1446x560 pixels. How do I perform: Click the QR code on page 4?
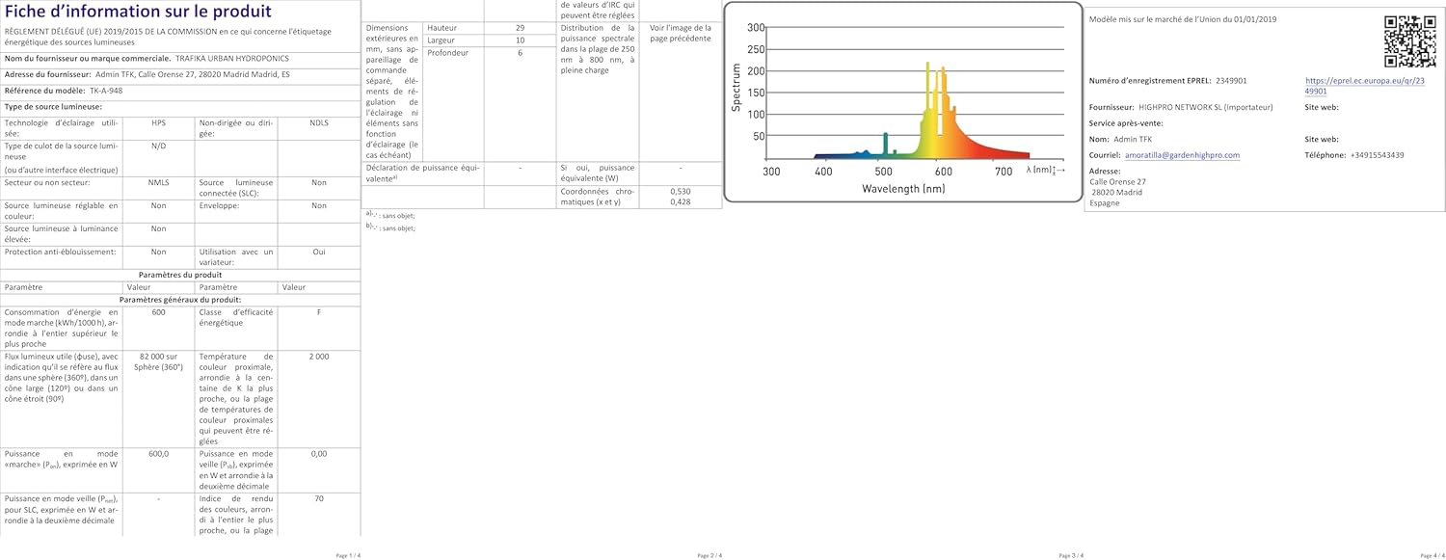(x=1410, y=40)
